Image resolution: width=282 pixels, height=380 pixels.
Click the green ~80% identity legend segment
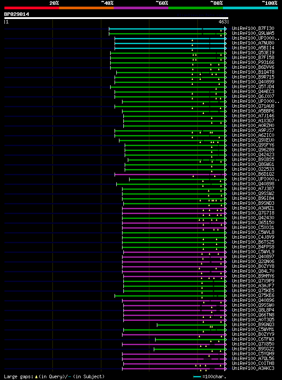click(196, 8)
